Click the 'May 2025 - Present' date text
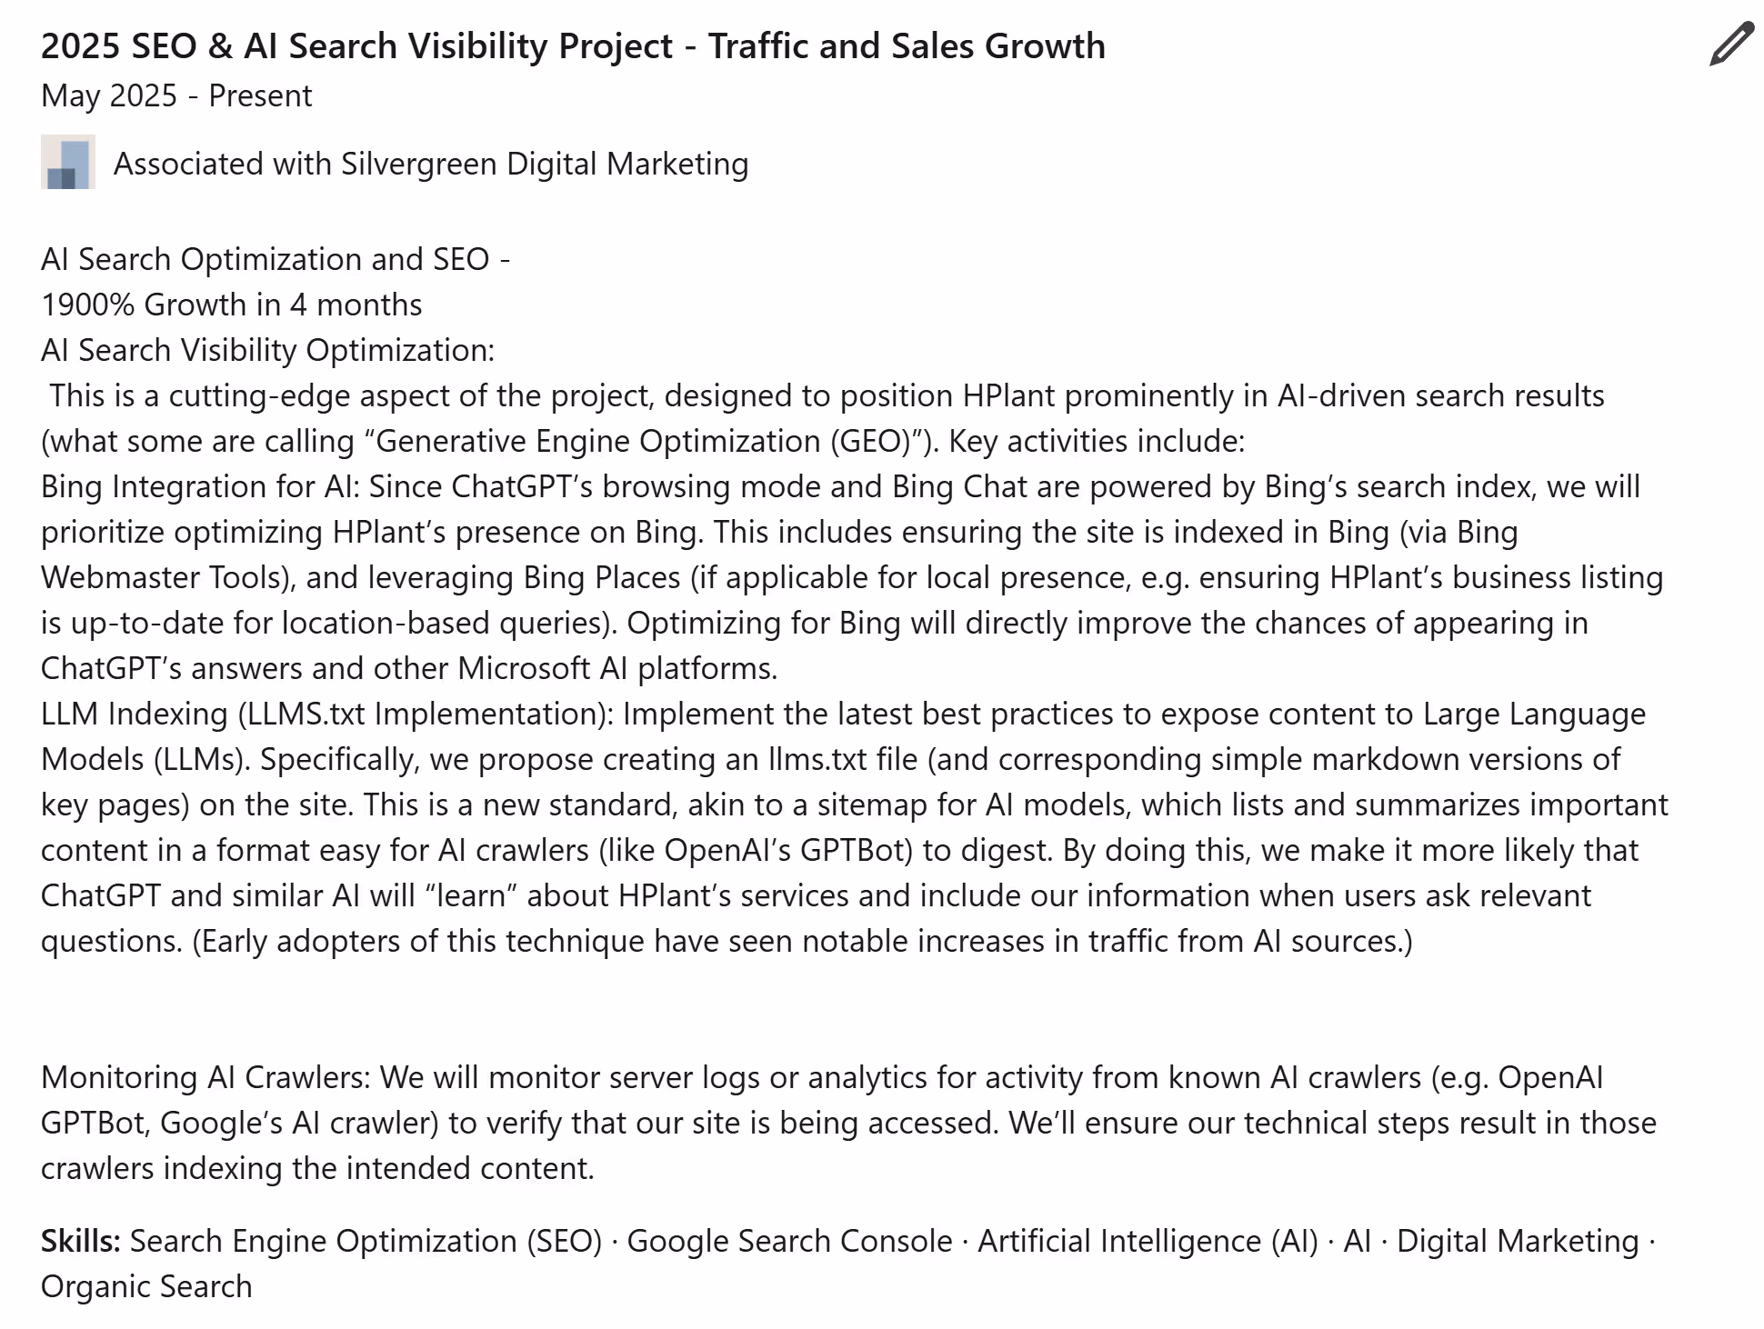Screen dimensions: 1764x1329 [175, 95]
